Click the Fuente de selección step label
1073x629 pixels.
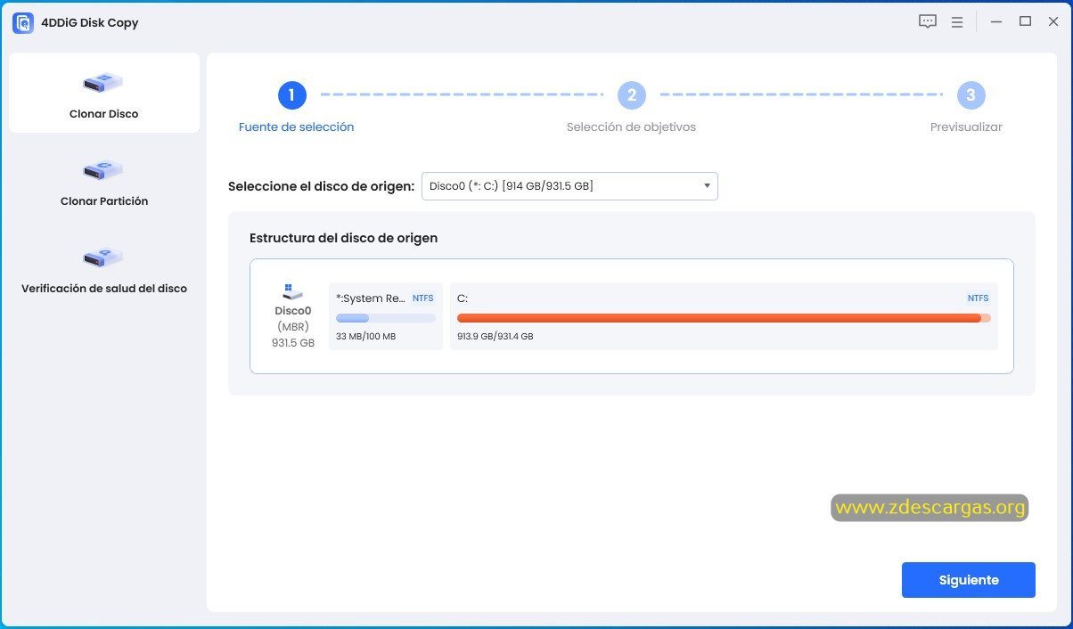296,127
